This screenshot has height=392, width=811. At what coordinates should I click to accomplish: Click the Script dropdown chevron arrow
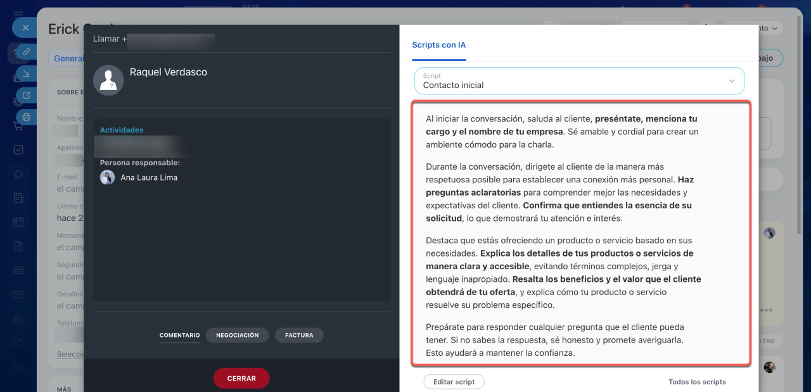(732, 81)
